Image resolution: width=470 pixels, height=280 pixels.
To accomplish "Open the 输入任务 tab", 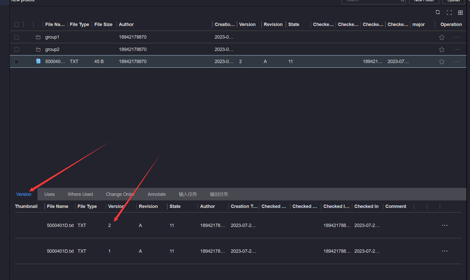I will pyautogui.click(x=188, y=194).
